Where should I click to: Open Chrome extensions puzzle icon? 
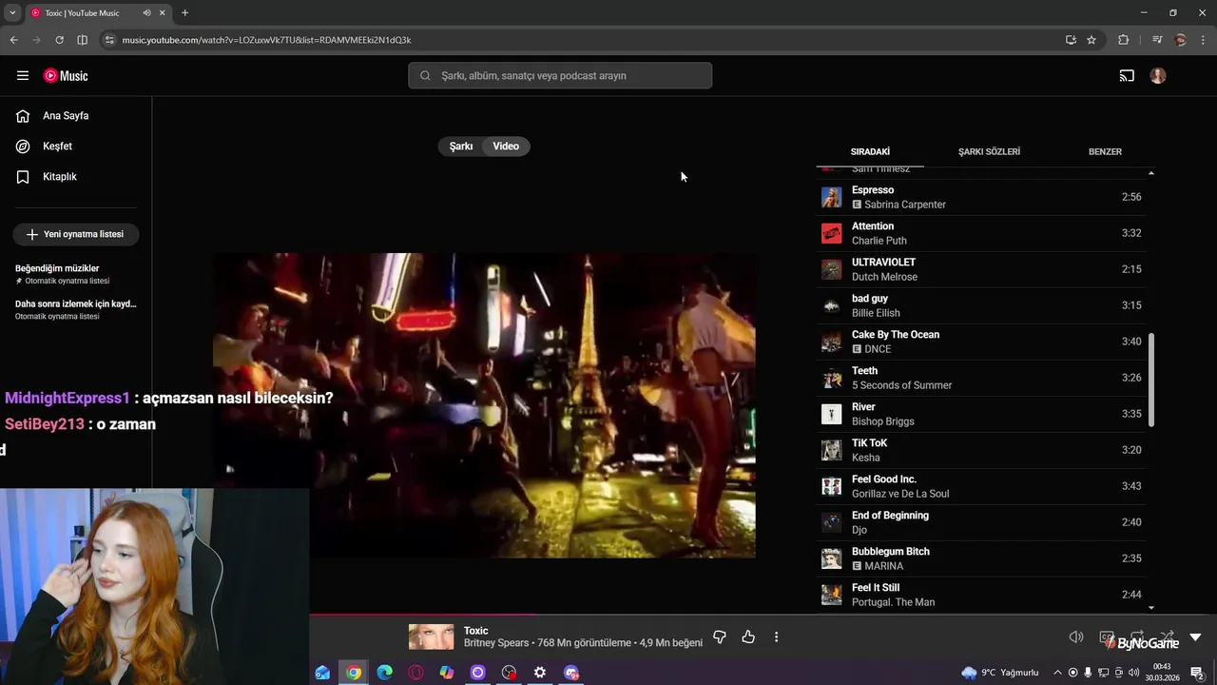coord(1124,40)
